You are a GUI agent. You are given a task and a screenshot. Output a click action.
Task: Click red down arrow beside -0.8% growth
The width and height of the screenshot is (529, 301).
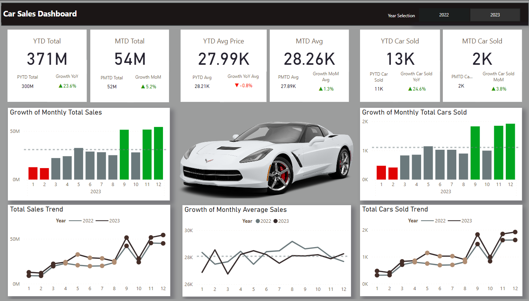(x=236, y=85)
